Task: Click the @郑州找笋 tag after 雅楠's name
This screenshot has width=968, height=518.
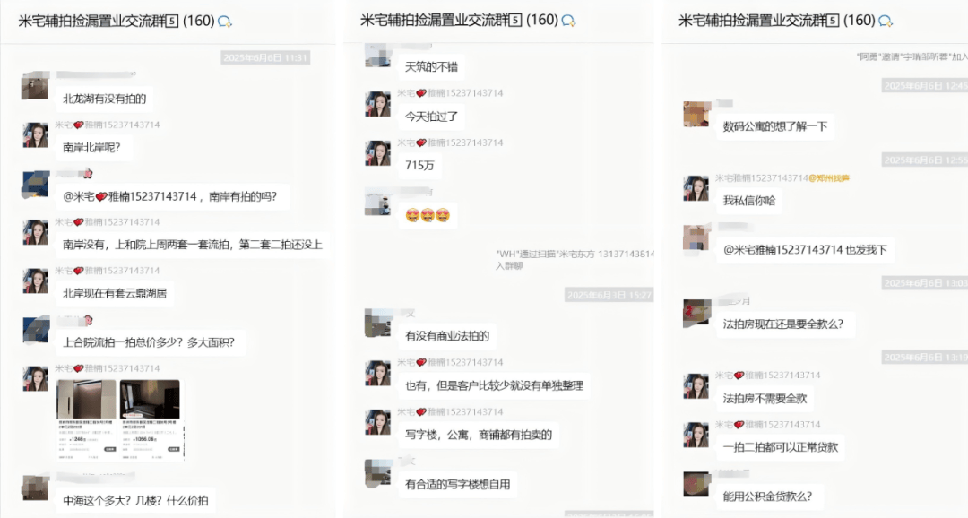Action: (829, 177)
